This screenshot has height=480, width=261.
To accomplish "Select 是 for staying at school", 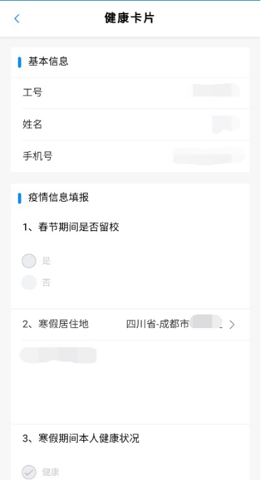I will click(x=29, y=261).
